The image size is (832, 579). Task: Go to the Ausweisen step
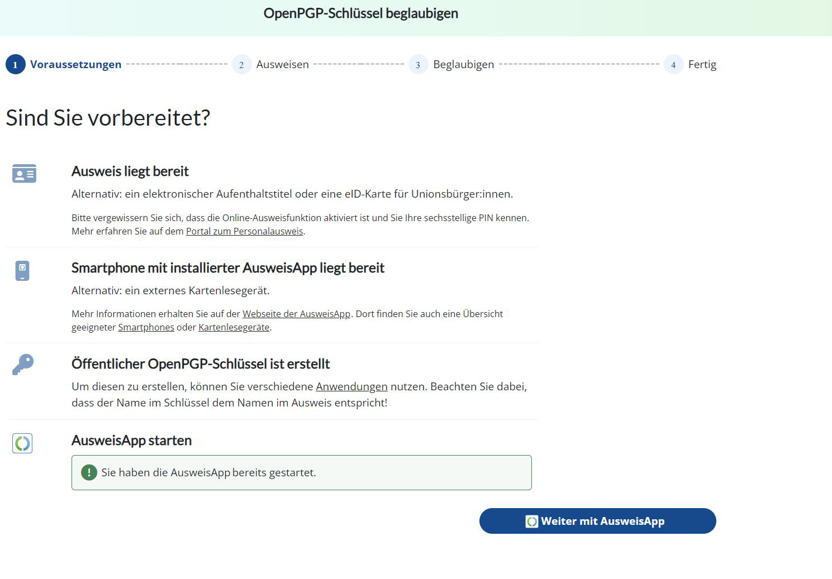tap(282, 64)
